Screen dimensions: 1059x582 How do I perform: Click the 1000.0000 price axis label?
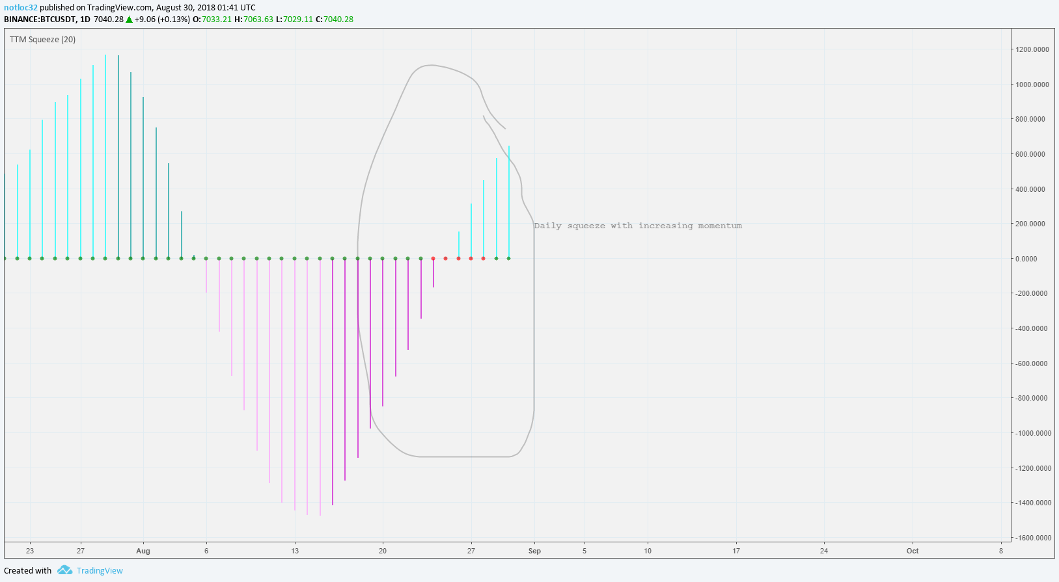click(x=1032, y=85)
